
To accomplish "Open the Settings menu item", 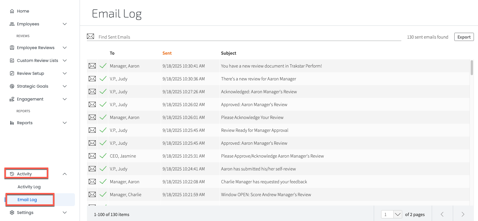I will 25,213.
